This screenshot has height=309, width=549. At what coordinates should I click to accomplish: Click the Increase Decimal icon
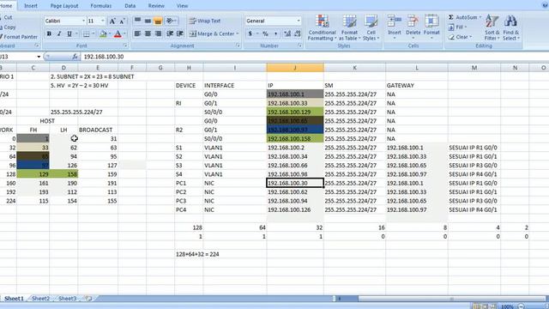click(287, 33)
